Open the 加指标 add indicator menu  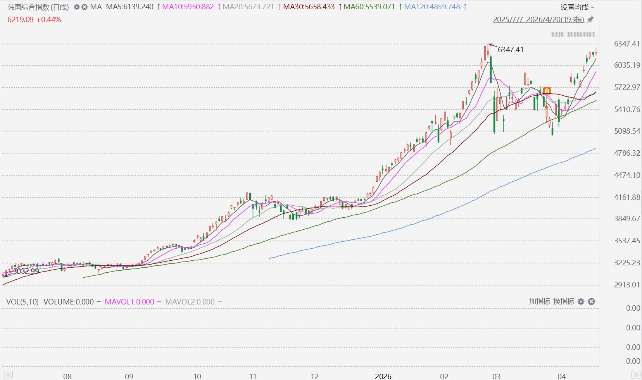[x=539, y=301]
